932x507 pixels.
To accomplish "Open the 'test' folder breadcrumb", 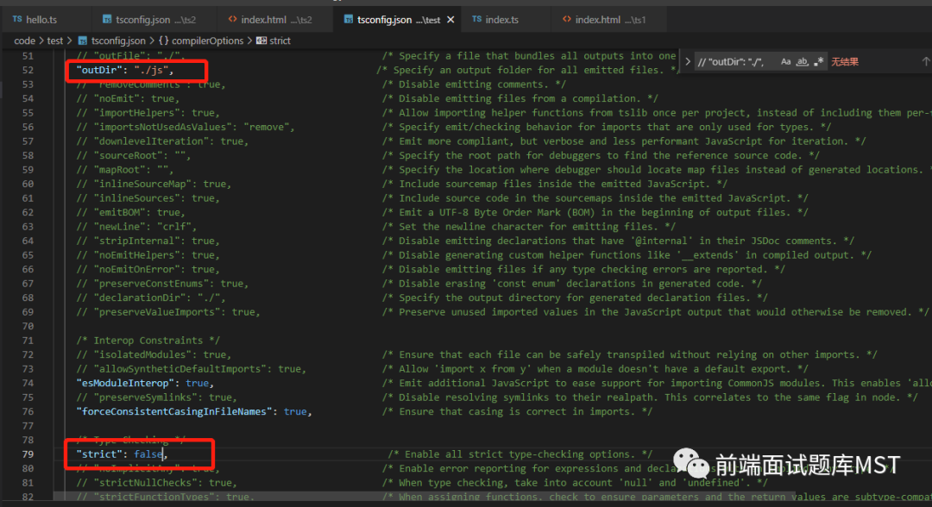I will (x=55, y=41).
